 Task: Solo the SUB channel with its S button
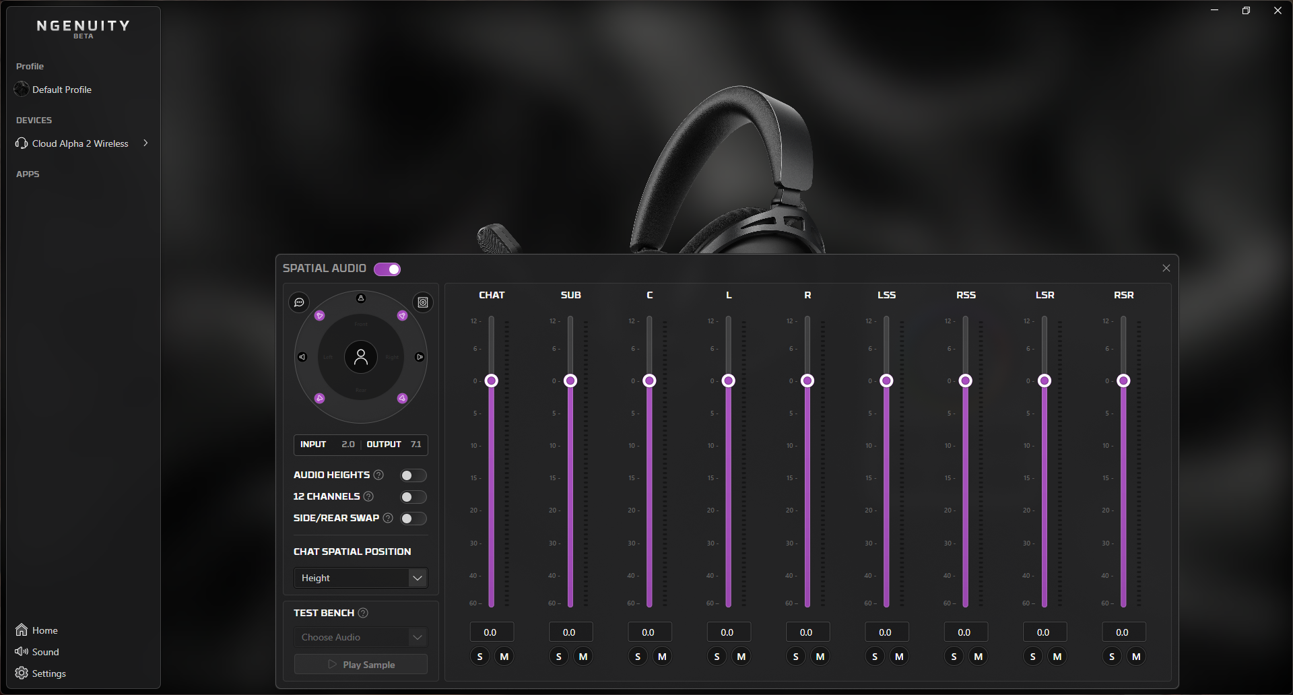pyautogui.click(x=558, y=656)
